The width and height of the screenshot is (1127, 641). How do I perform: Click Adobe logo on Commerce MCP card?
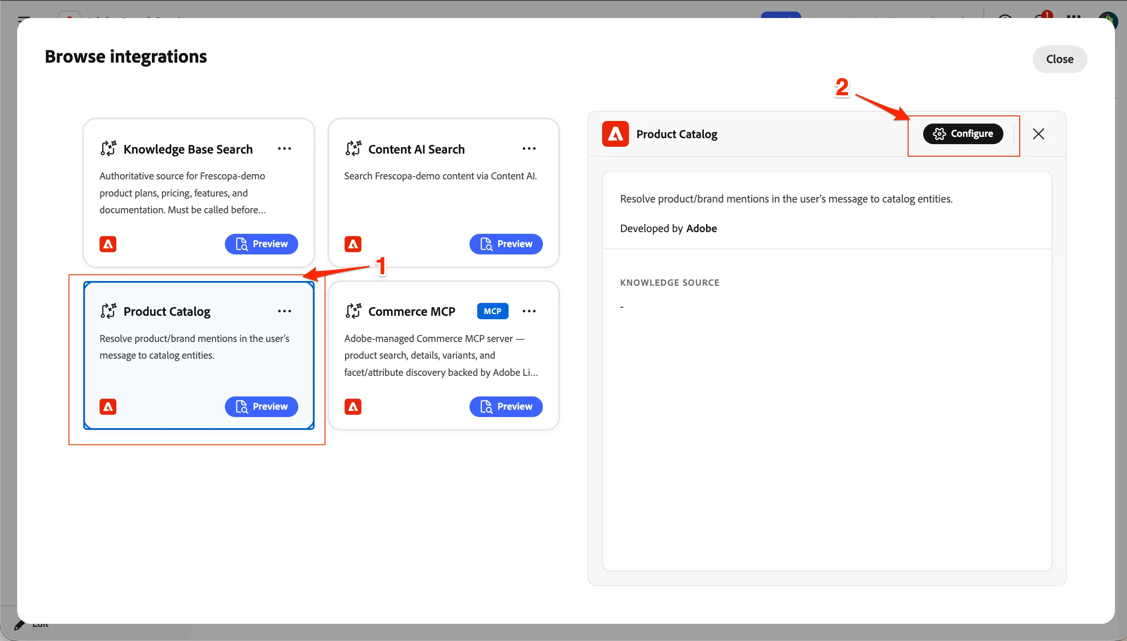point(353,407)
